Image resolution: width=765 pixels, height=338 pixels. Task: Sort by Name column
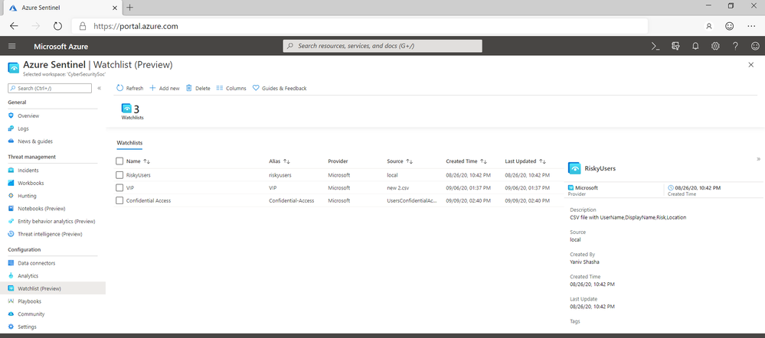(138, 161)
